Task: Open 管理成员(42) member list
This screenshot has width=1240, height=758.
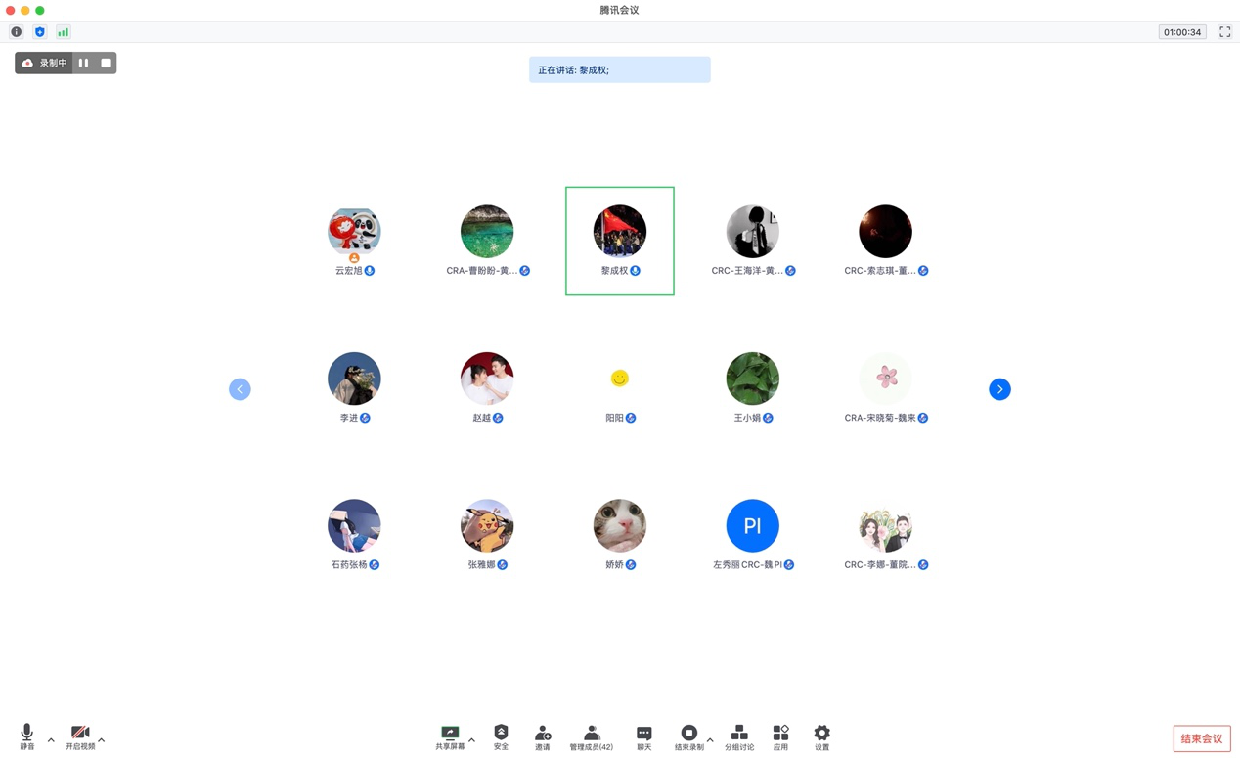Action: click(591, 736)
